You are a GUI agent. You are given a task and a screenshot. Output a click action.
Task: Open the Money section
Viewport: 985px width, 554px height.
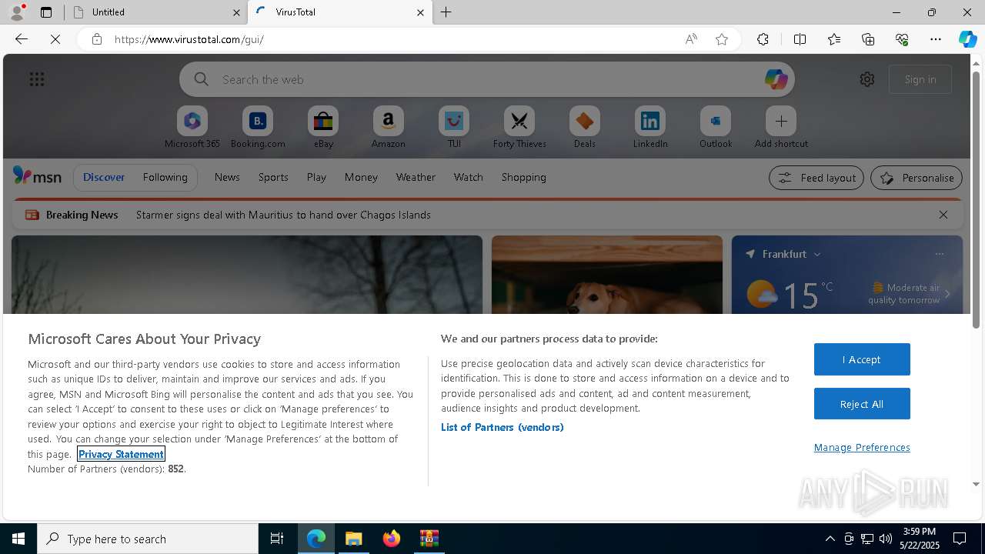click(361, 177)
